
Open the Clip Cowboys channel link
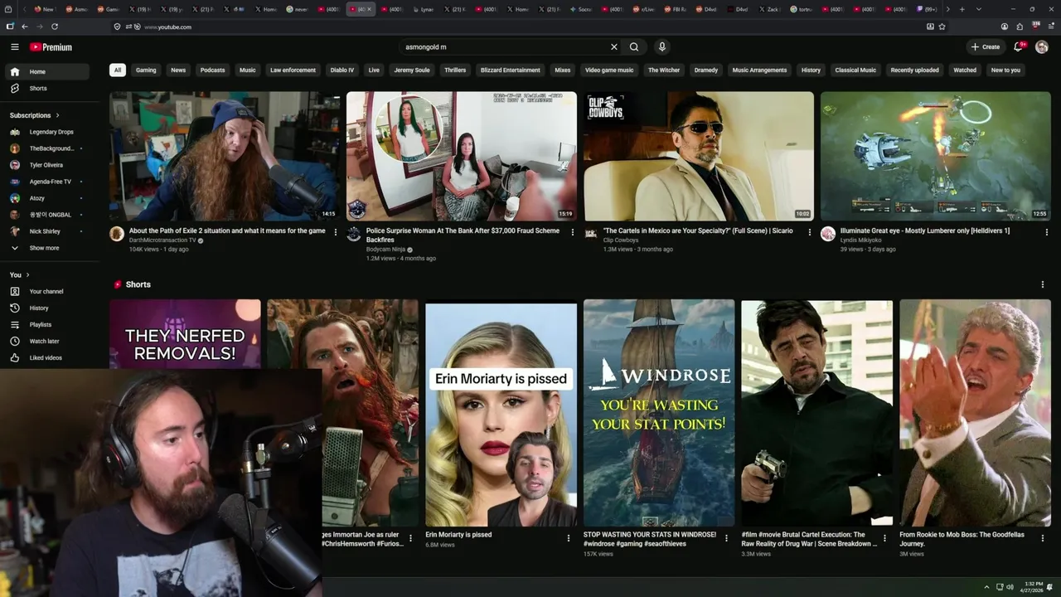coord(621,240)
